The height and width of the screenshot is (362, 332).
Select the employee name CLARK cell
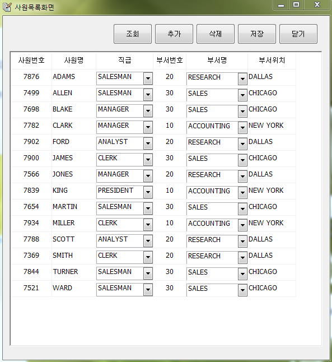74,126
